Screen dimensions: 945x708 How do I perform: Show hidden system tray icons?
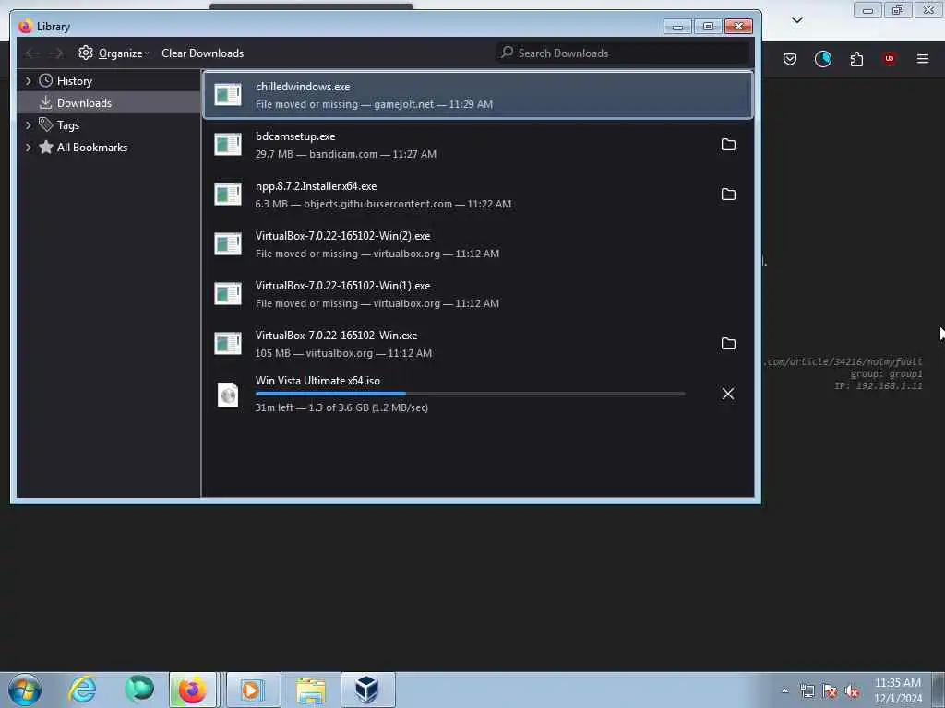pos(784,691)
